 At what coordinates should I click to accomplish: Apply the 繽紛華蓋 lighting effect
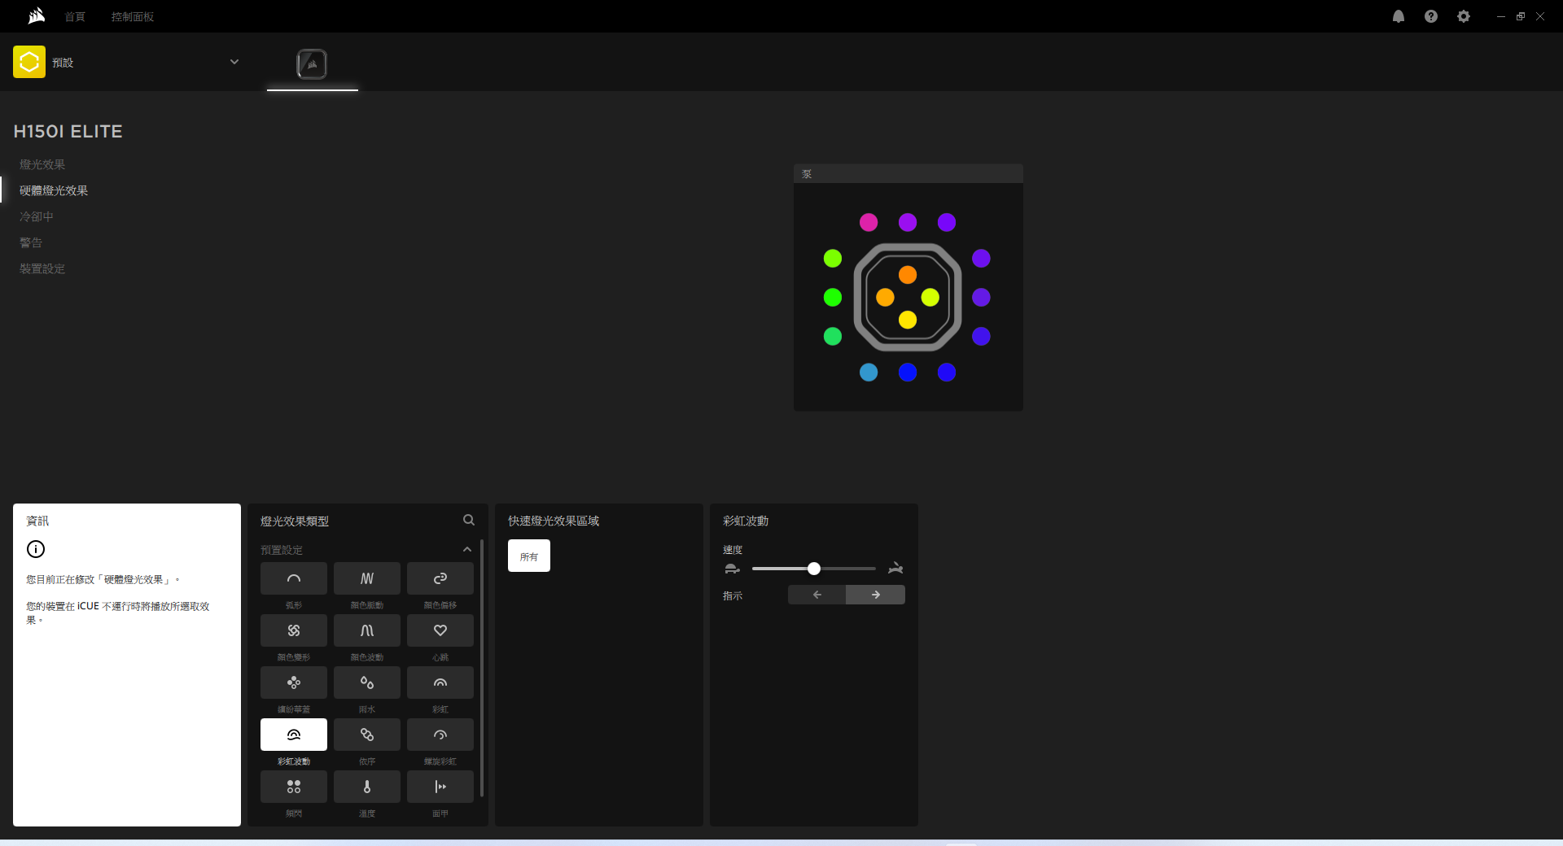click(x=293, y=682)
